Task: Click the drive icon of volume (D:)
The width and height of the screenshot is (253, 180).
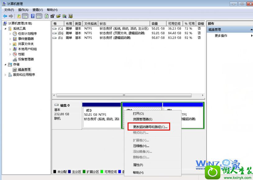Action: [55, 33]
